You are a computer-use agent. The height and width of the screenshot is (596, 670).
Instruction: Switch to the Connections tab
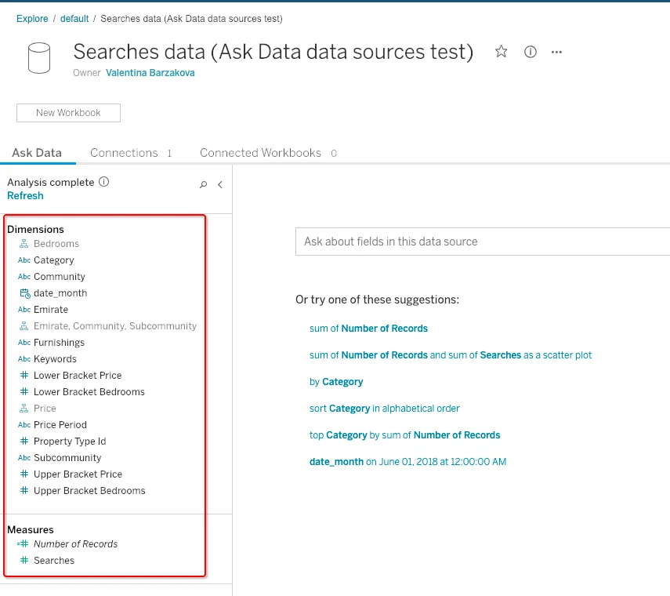[x=124, y=153]
